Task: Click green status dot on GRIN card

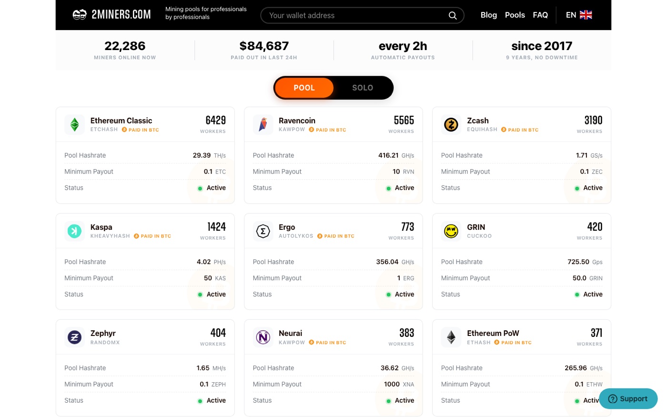Action: point(577,295)
